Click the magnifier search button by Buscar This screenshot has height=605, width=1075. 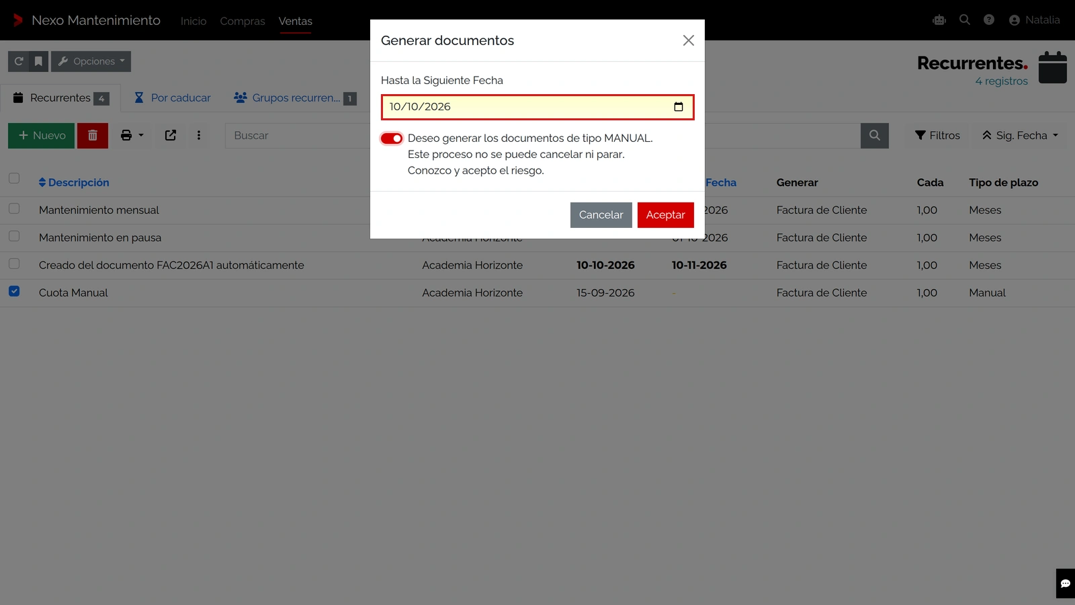click(874, 136)
